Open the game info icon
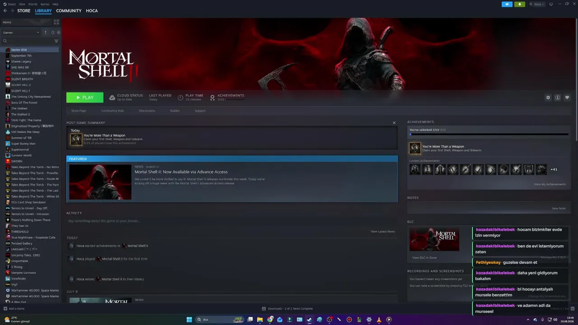Viewport: 578px width, 325px height. (558, 97)
